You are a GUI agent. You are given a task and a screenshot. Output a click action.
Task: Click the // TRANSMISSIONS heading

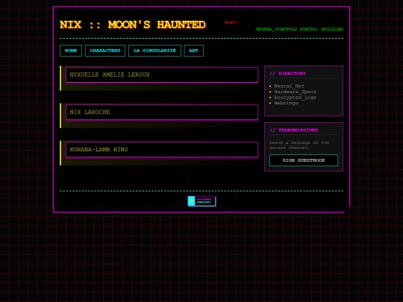tap(294, 130)
